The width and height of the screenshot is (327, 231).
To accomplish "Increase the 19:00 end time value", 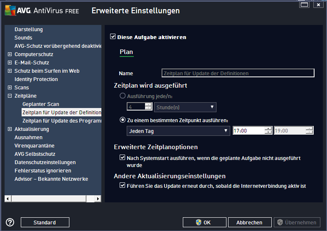I will point(309,129).
